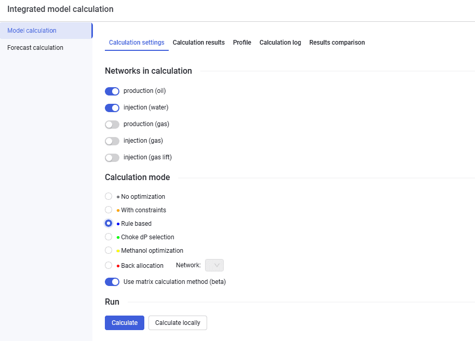Image resolution: width=475 pixels, height=341 pixels.
Task: Click the production (gas) label text
Action: coord(146,124)
